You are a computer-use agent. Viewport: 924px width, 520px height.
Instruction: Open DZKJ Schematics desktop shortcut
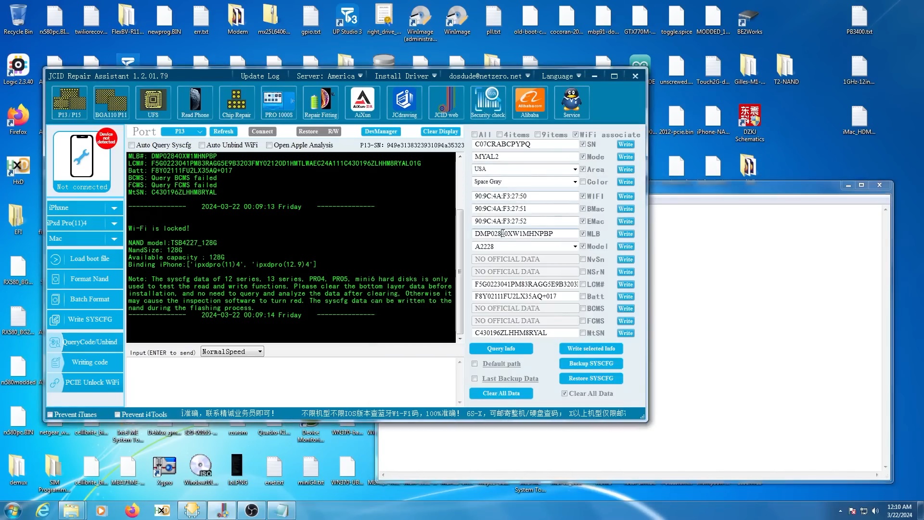[x=749, y=123]
